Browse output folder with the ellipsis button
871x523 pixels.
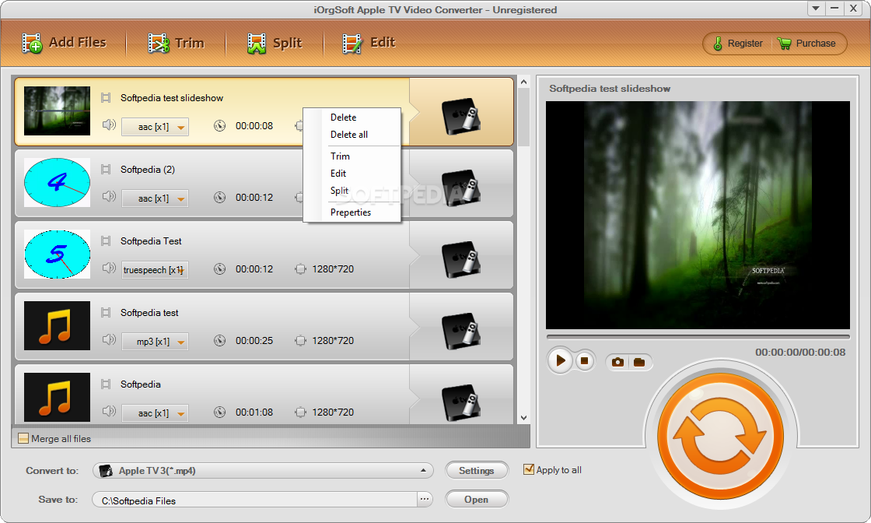[425, 499]
